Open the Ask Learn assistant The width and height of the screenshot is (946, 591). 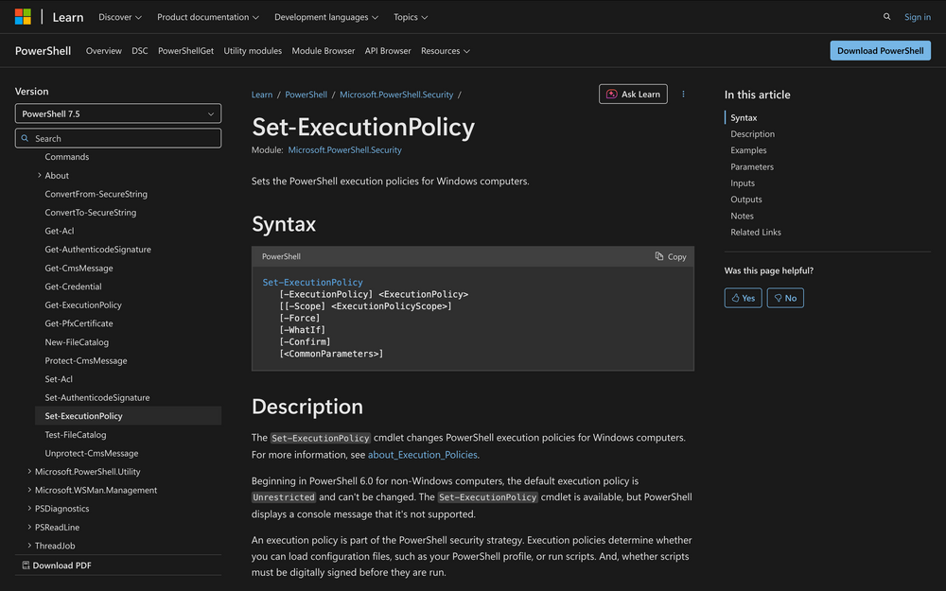633,94
